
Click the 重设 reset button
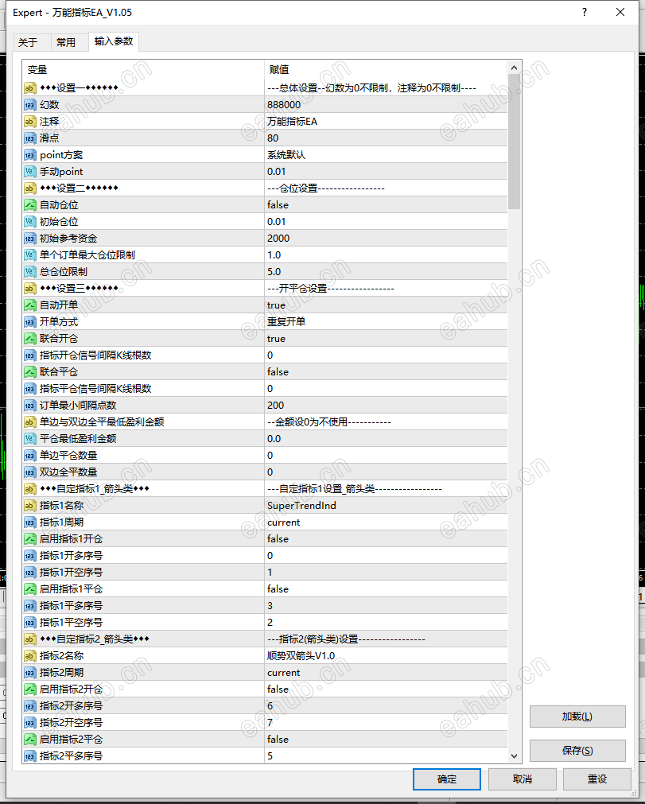click(x=596, y=779)
